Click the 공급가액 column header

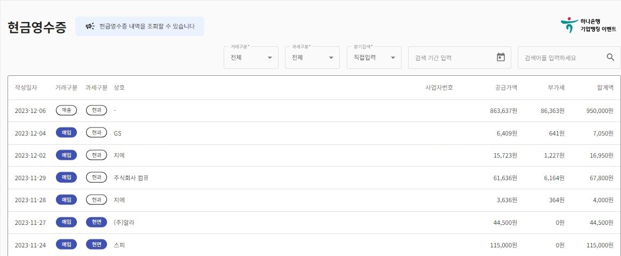tap(505, 88)
